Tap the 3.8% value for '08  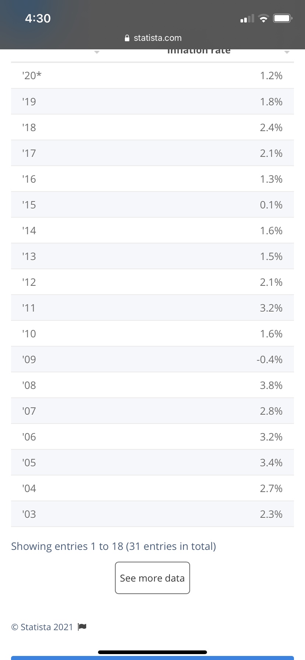271,385
